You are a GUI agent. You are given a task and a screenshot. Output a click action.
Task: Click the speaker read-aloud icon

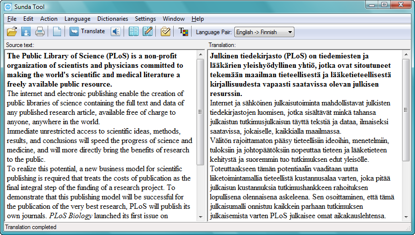click(115, 32)
